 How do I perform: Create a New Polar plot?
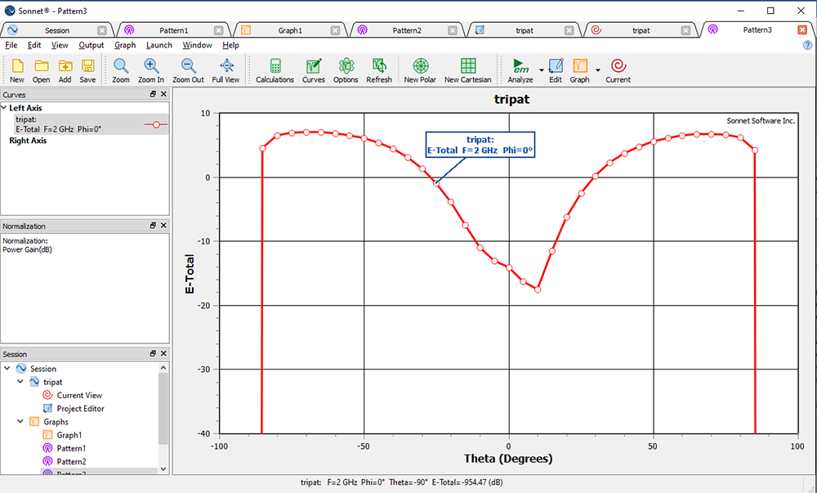pyautogui.click(x=420, y=70)
